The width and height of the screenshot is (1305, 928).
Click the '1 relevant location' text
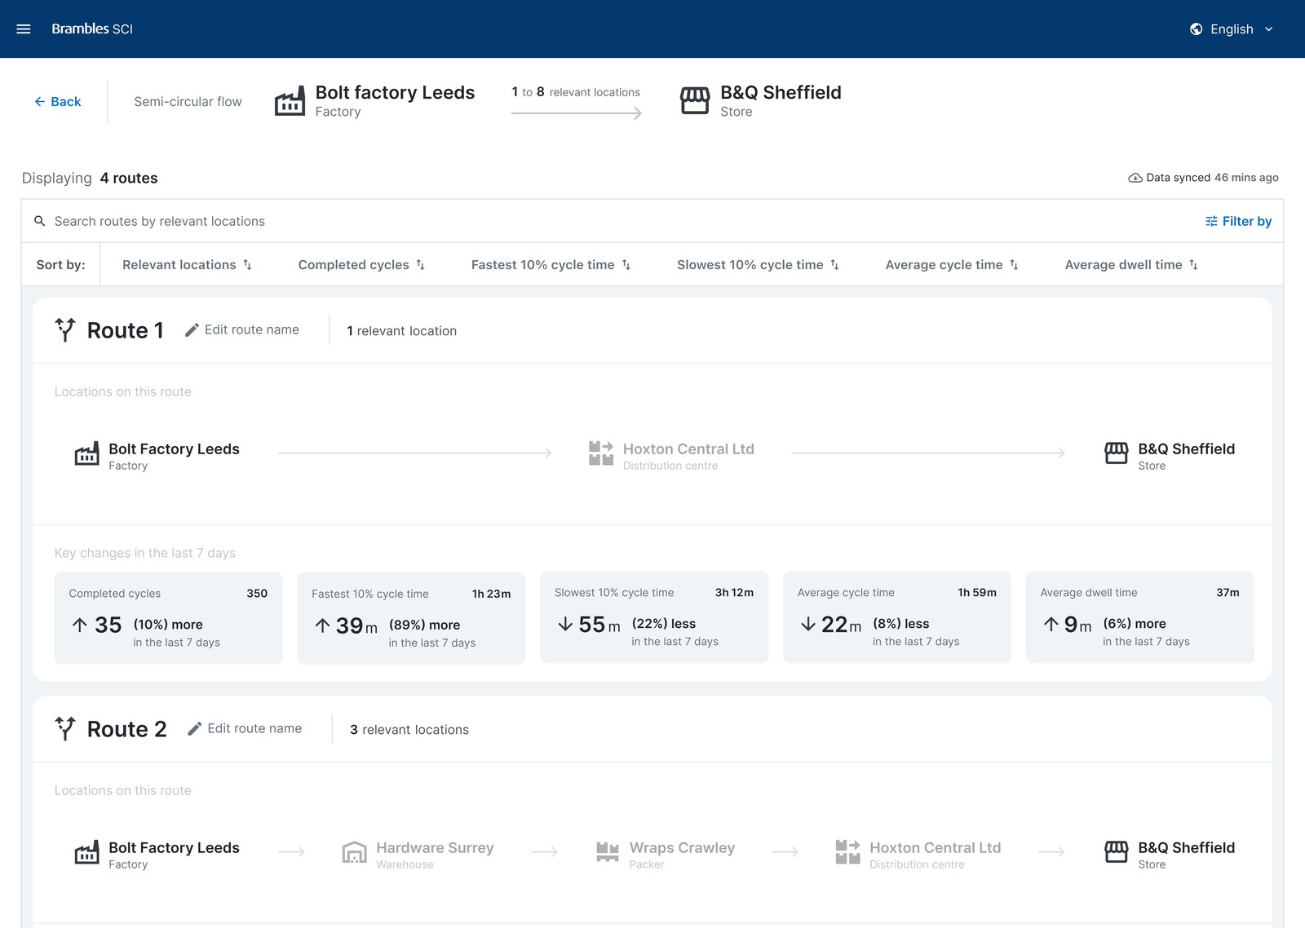(x=402, y=330)
